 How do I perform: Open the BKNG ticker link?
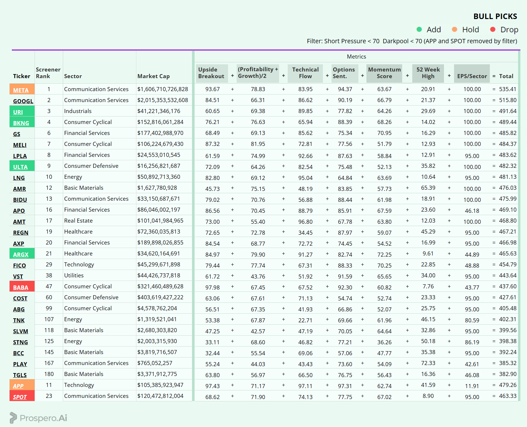[21, 123]
